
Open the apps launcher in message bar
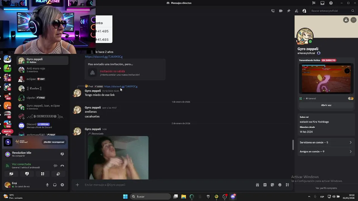coord(287,185)
